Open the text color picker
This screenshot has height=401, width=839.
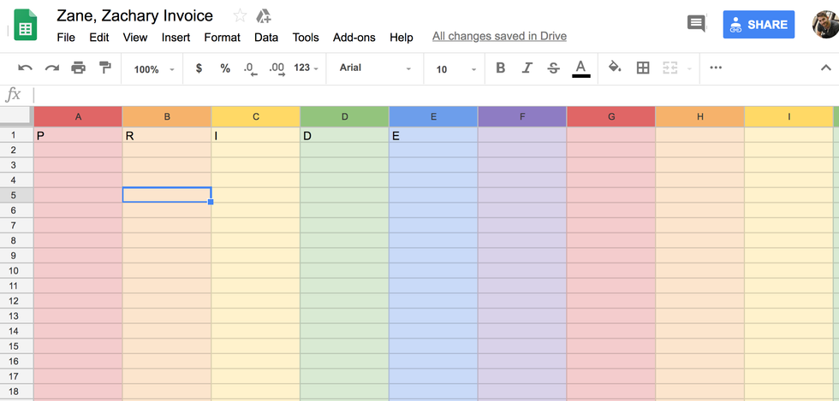[581, 68]
